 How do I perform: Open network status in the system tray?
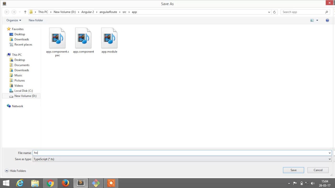click(x=307, y=183)
